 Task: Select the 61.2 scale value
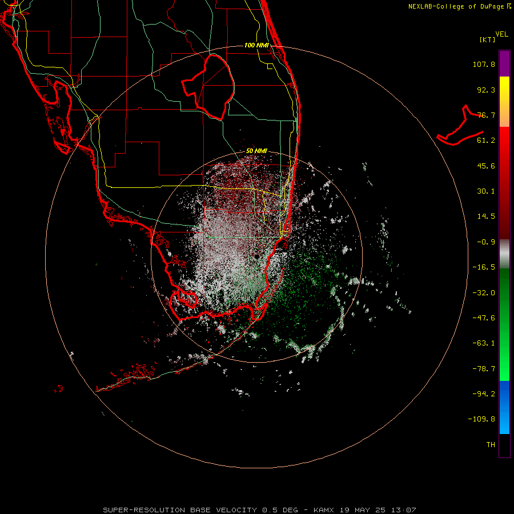[x=486, y=140]
